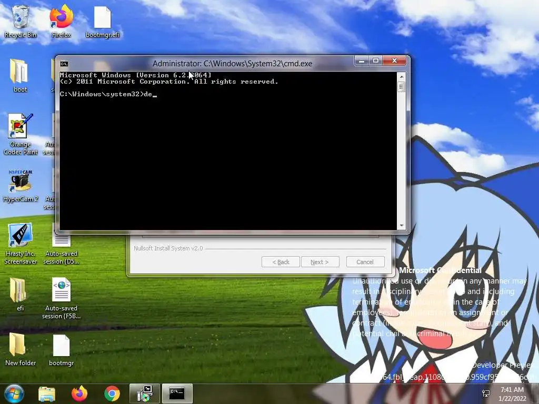
Task: Launch Google Chrome from the taskbar
Action: 112,393
